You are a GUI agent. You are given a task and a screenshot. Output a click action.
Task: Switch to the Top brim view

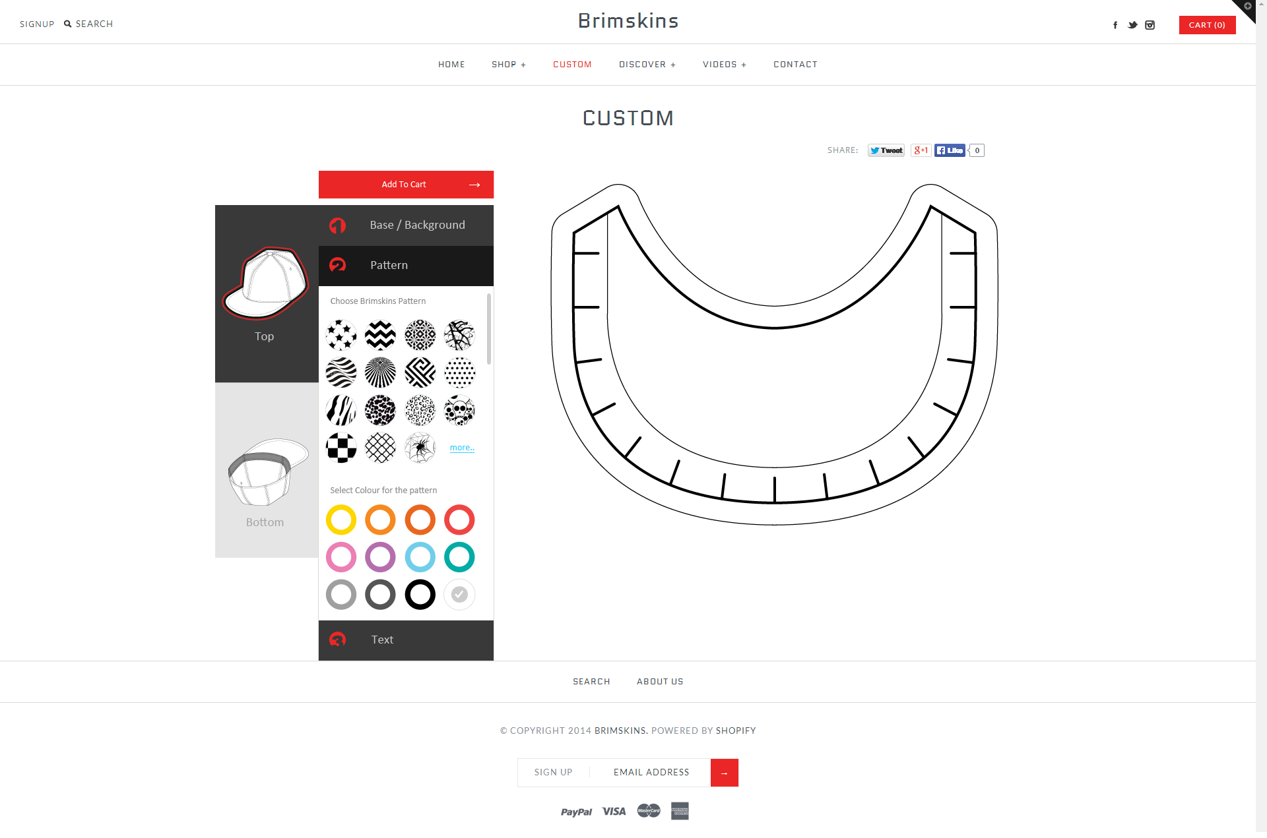click(x=267, y=294)
